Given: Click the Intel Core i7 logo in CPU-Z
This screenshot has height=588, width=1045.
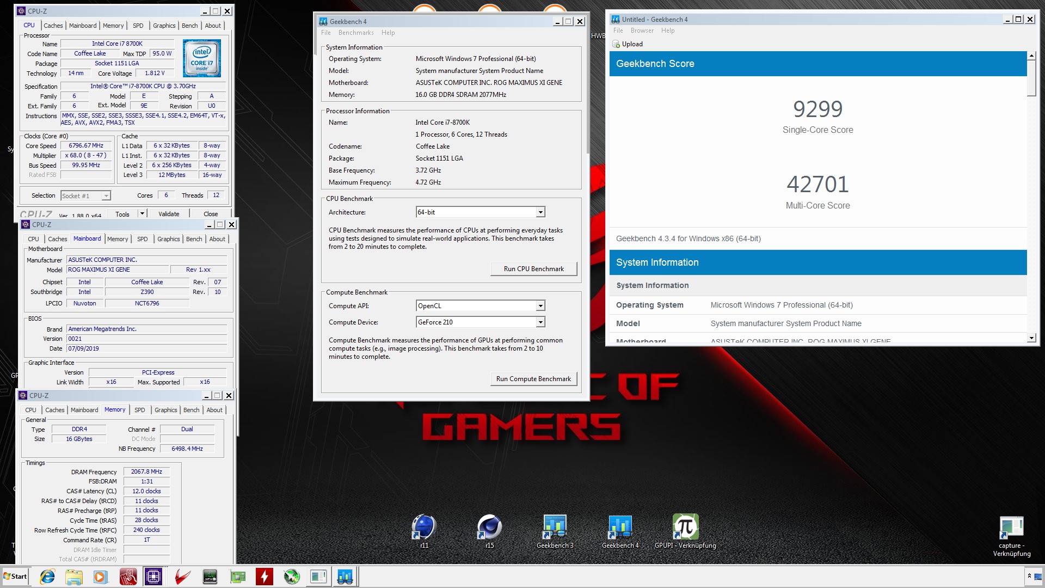Looking at the screenshot, I should (202, 58).
